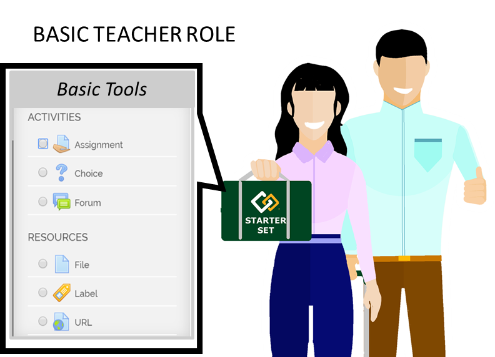This screenshot has width=495, height=357.
Task: Select the Assignment radio button
Action: point(43,144)
